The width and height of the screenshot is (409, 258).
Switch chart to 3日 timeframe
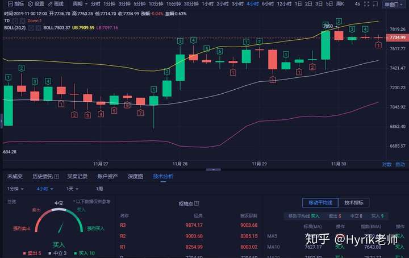click(x=319, y=4)
